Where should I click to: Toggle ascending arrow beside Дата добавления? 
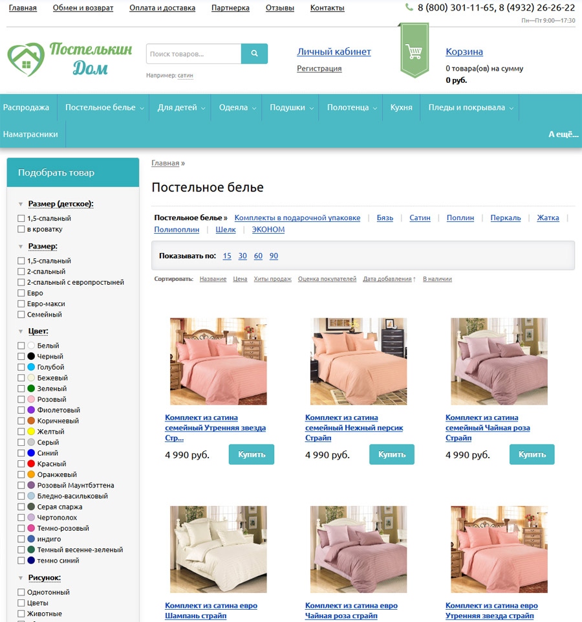coord(415,279)
